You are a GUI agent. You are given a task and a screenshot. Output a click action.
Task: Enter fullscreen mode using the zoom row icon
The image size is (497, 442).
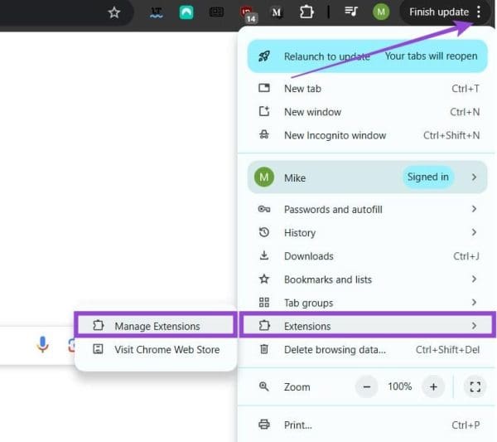point(475,386)
